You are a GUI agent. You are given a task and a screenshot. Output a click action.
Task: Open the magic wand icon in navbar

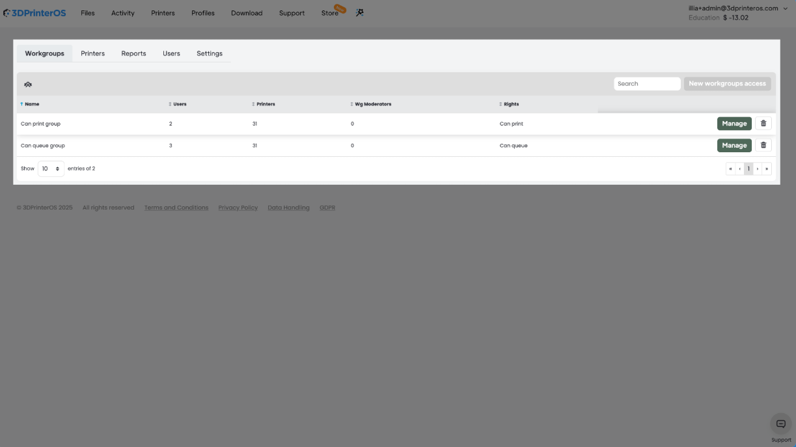pos(360,12)
